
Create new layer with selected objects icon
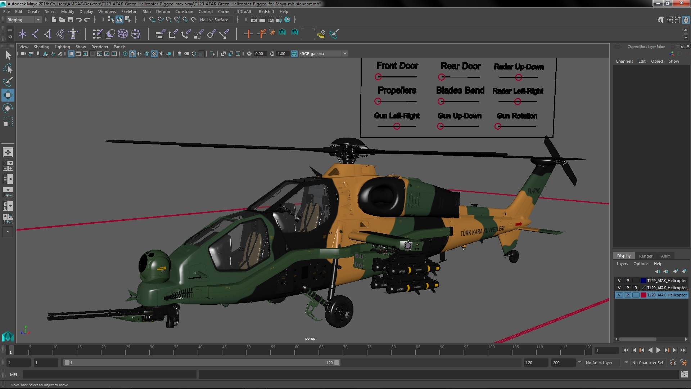(x=684, y=271)
